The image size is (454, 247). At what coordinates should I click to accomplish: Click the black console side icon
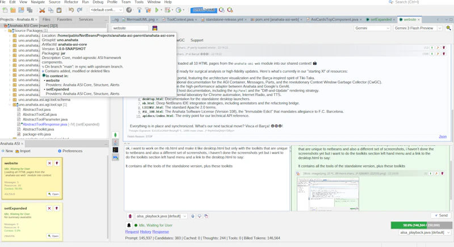pyautogui.click(x=116, y=150)
